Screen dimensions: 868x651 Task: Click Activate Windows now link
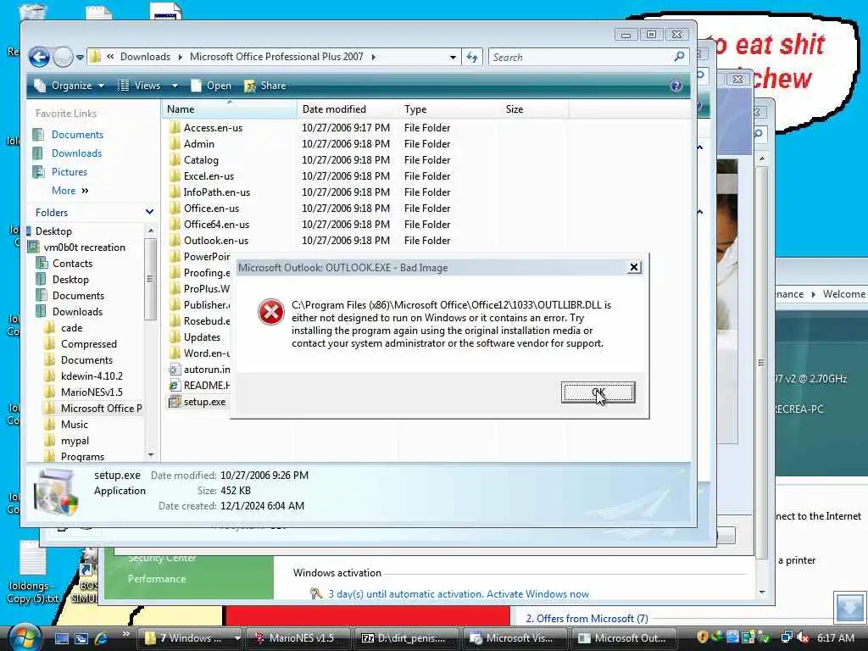tap(537, 594)
